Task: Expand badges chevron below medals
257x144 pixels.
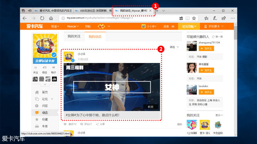Action: coord(45,84)
